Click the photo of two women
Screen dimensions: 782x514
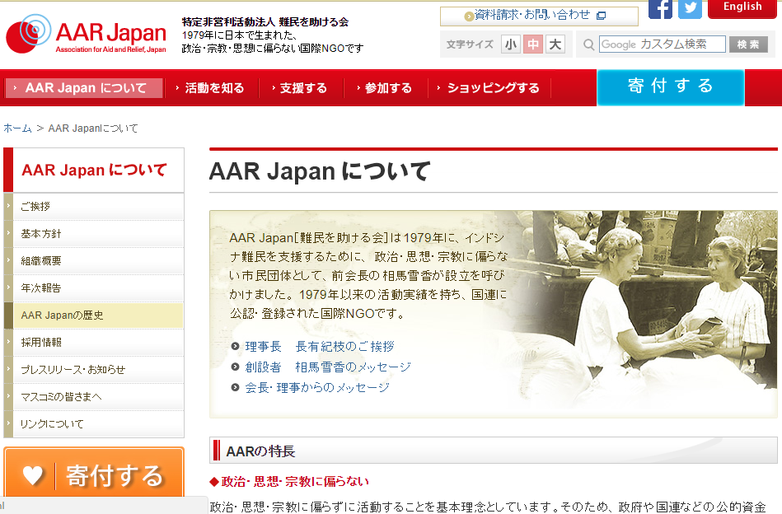coord(649,309)
